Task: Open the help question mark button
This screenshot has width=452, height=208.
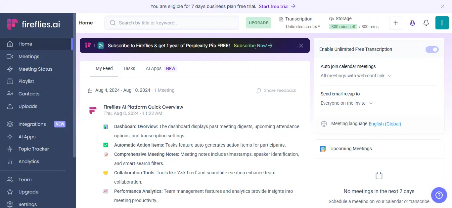Action: 439,195
